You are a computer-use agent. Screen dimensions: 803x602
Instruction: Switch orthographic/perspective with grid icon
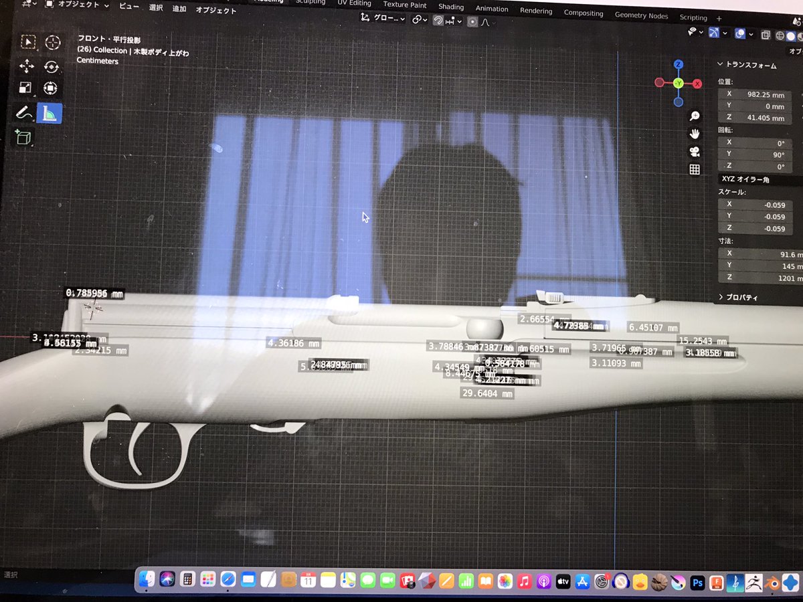click(x=695, y=169)
